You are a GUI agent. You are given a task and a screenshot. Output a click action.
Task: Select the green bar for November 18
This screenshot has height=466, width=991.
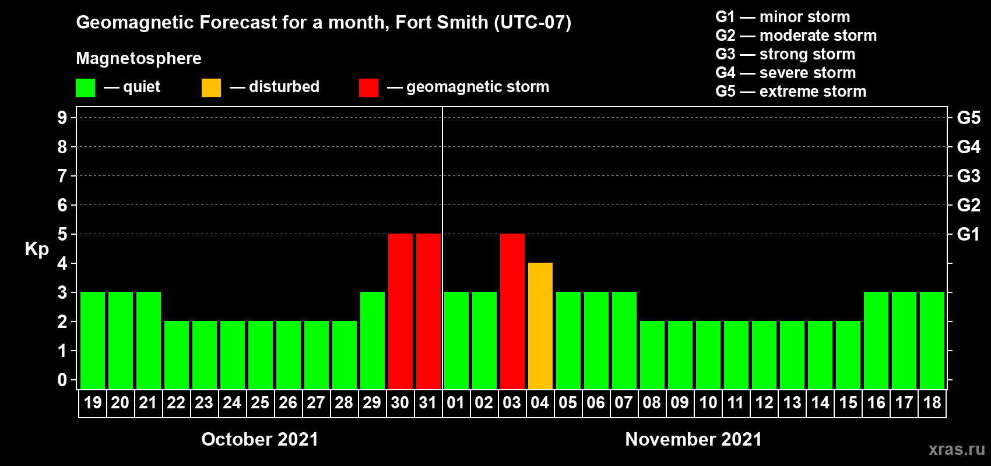932,340
